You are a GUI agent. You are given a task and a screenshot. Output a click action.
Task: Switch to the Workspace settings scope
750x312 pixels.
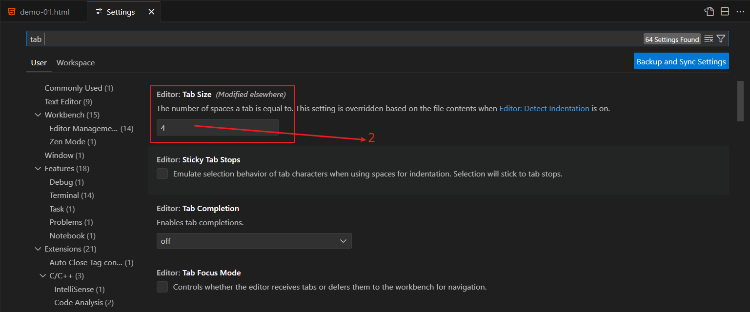76,63
